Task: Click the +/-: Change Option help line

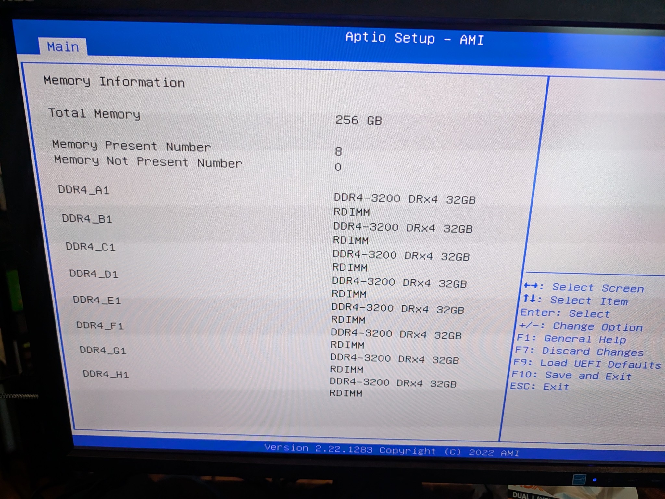Action: click(x=581, y=326)
